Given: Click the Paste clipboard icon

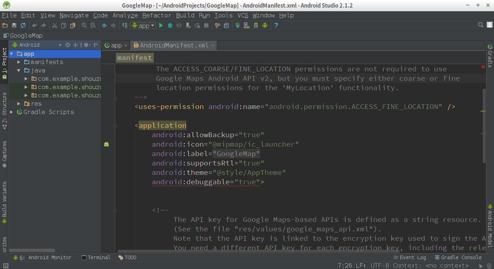Looking at the screenshot, I should (x=73, y=25).
